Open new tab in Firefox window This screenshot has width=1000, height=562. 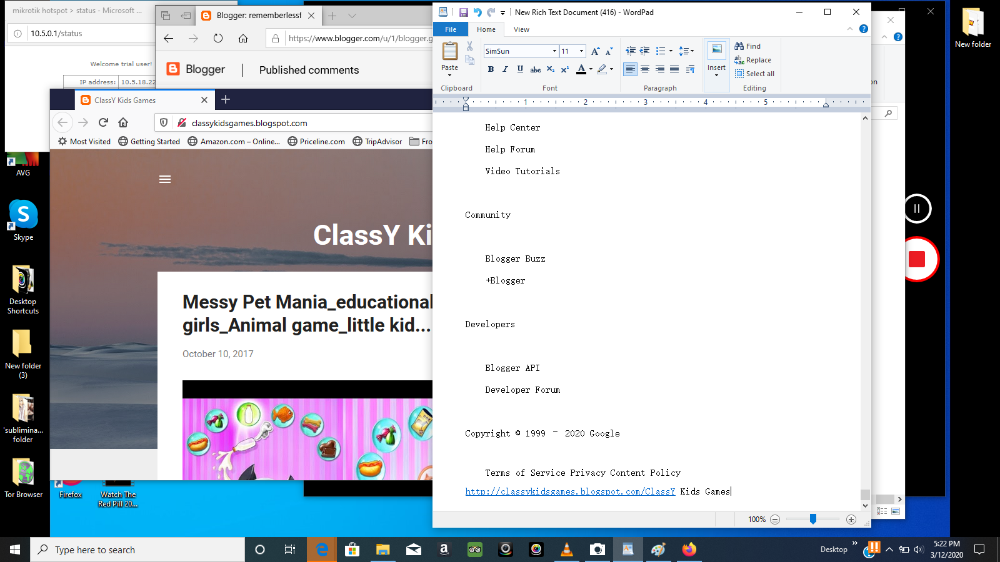(226, 99)
